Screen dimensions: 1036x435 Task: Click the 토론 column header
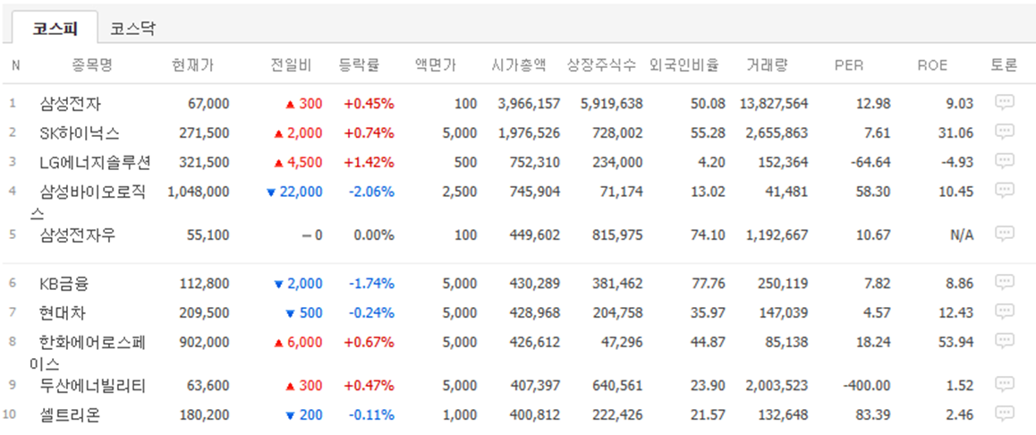point(1005,65)
